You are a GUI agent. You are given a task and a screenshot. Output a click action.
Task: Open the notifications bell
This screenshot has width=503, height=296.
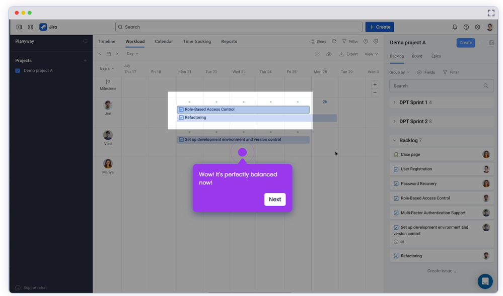tap(455, 27)
